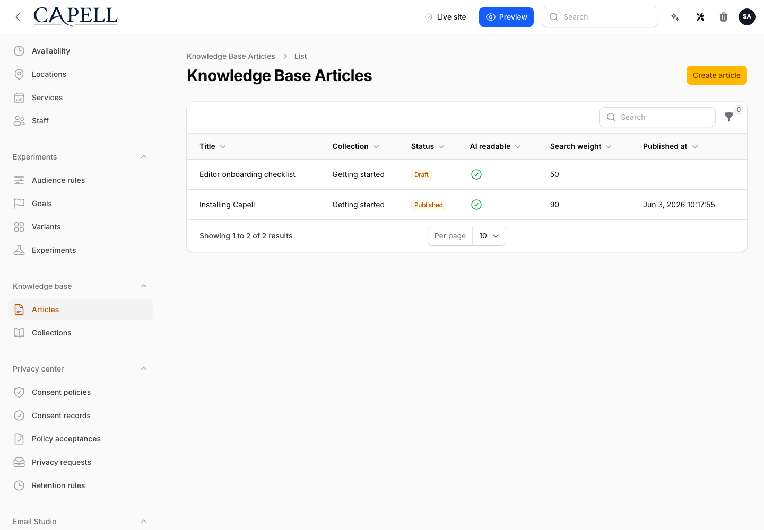Click Getting started in the Installing Capell row
The image size is (764, 530).
pos(358,205)
